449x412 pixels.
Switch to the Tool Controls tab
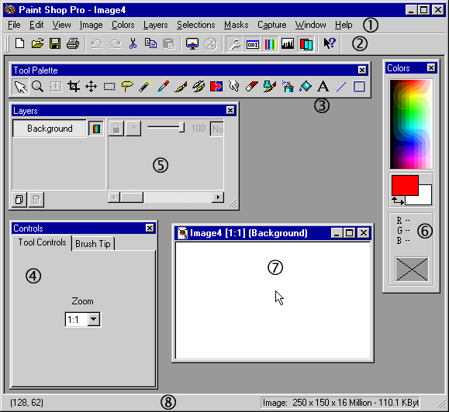[x=42, y=242]
